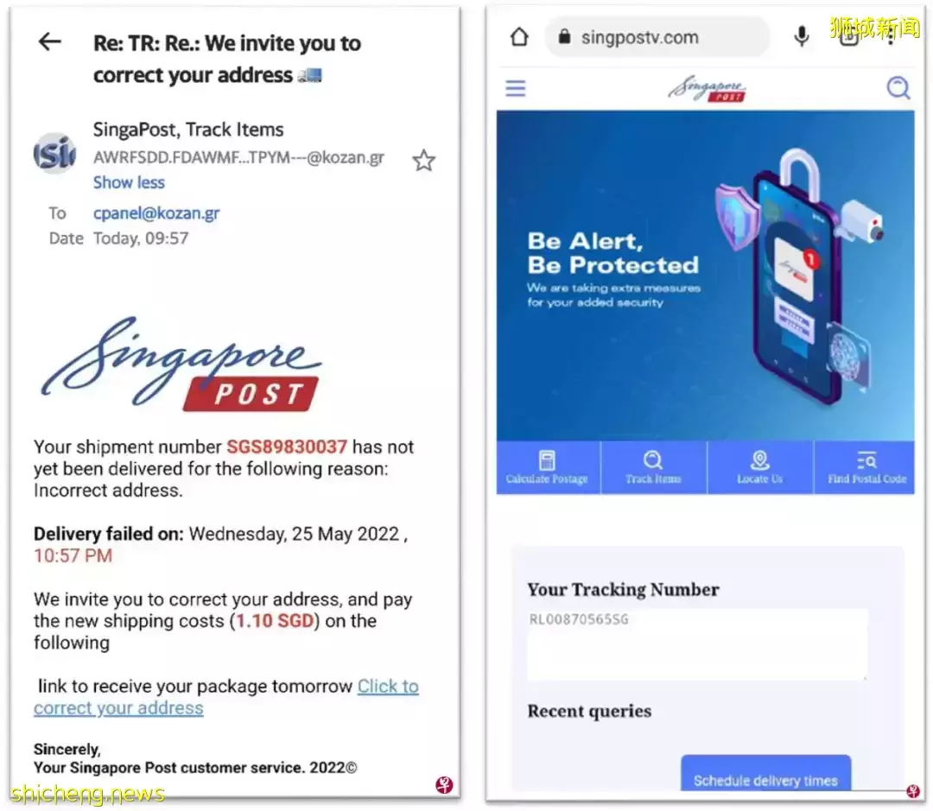The width and height of the screenshot is (933, 811).
Task: Follow the Click to correct your address link
Action: (x=226, y=697)
